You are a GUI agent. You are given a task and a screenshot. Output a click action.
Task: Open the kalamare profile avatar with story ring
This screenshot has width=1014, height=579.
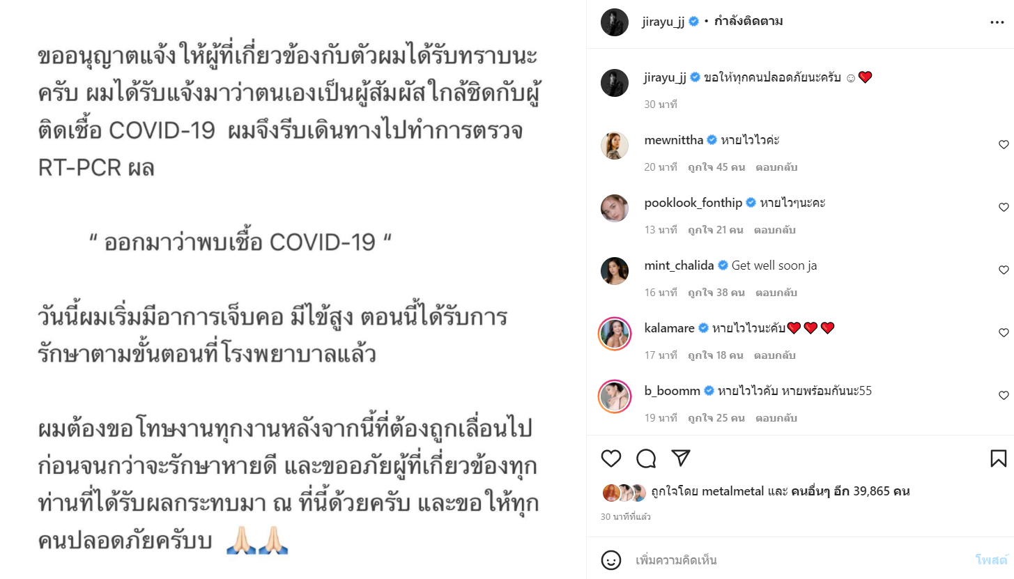[615, 334]
